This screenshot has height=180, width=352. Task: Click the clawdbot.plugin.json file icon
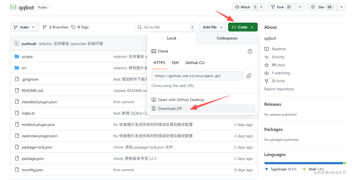tap(17, 102)
